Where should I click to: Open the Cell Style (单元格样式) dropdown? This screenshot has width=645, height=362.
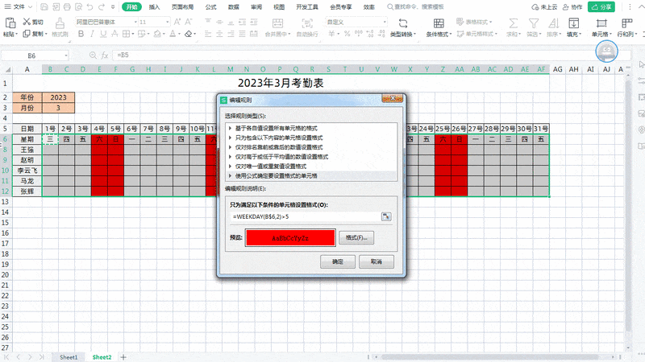coord(477,34)
